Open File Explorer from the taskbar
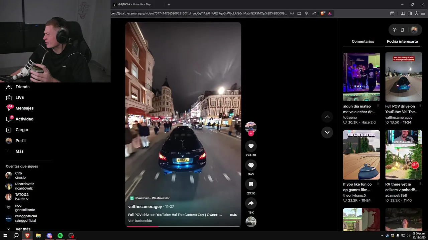Screen dimensions: 428x240 (38, 236)
